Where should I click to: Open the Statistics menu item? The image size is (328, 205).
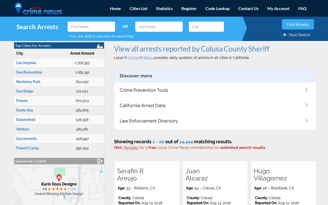pyautogui.click(x=164, y=8)
